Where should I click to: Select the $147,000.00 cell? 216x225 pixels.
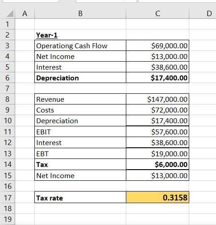click(158, 99)
